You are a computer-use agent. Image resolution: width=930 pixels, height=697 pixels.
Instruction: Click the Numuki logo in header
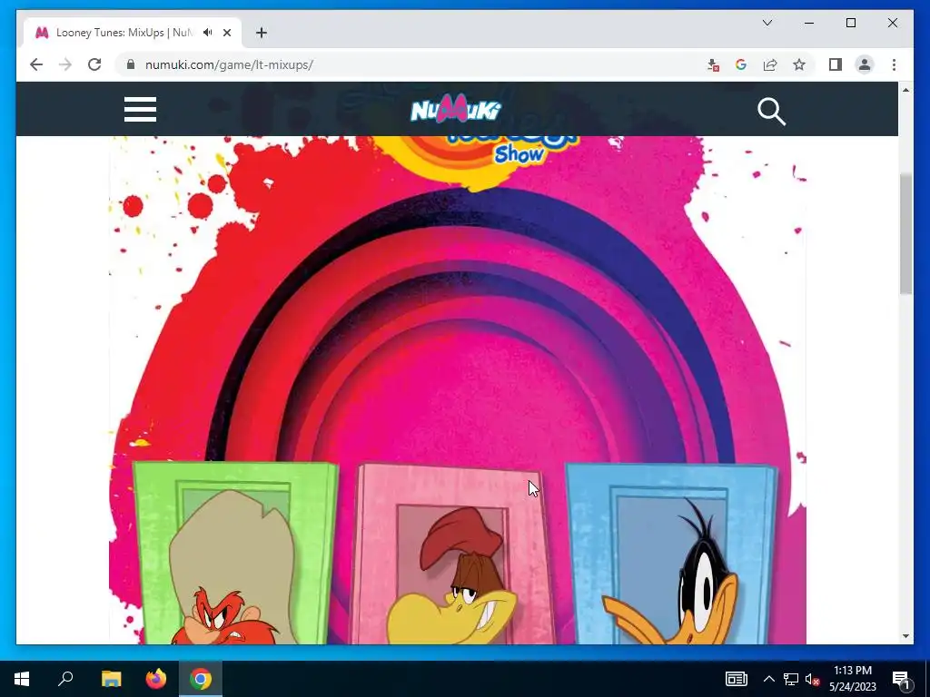pyautogui.click(x=456, y=109)
